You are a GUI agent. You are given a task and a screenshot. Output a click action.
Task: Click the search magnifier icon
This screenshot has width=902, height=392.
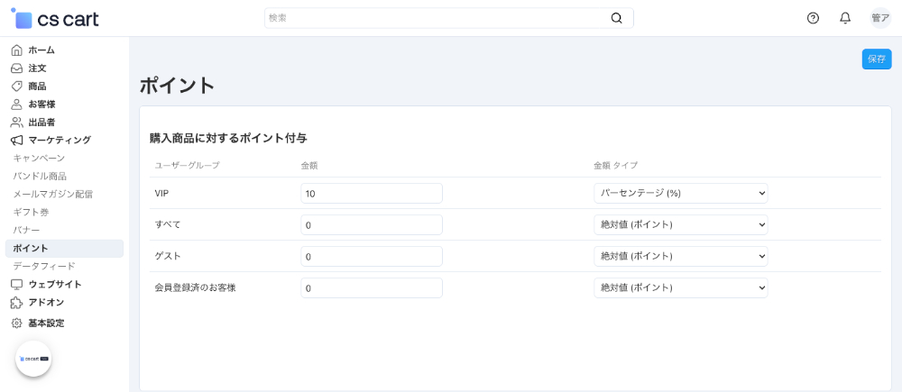[617, 18]
